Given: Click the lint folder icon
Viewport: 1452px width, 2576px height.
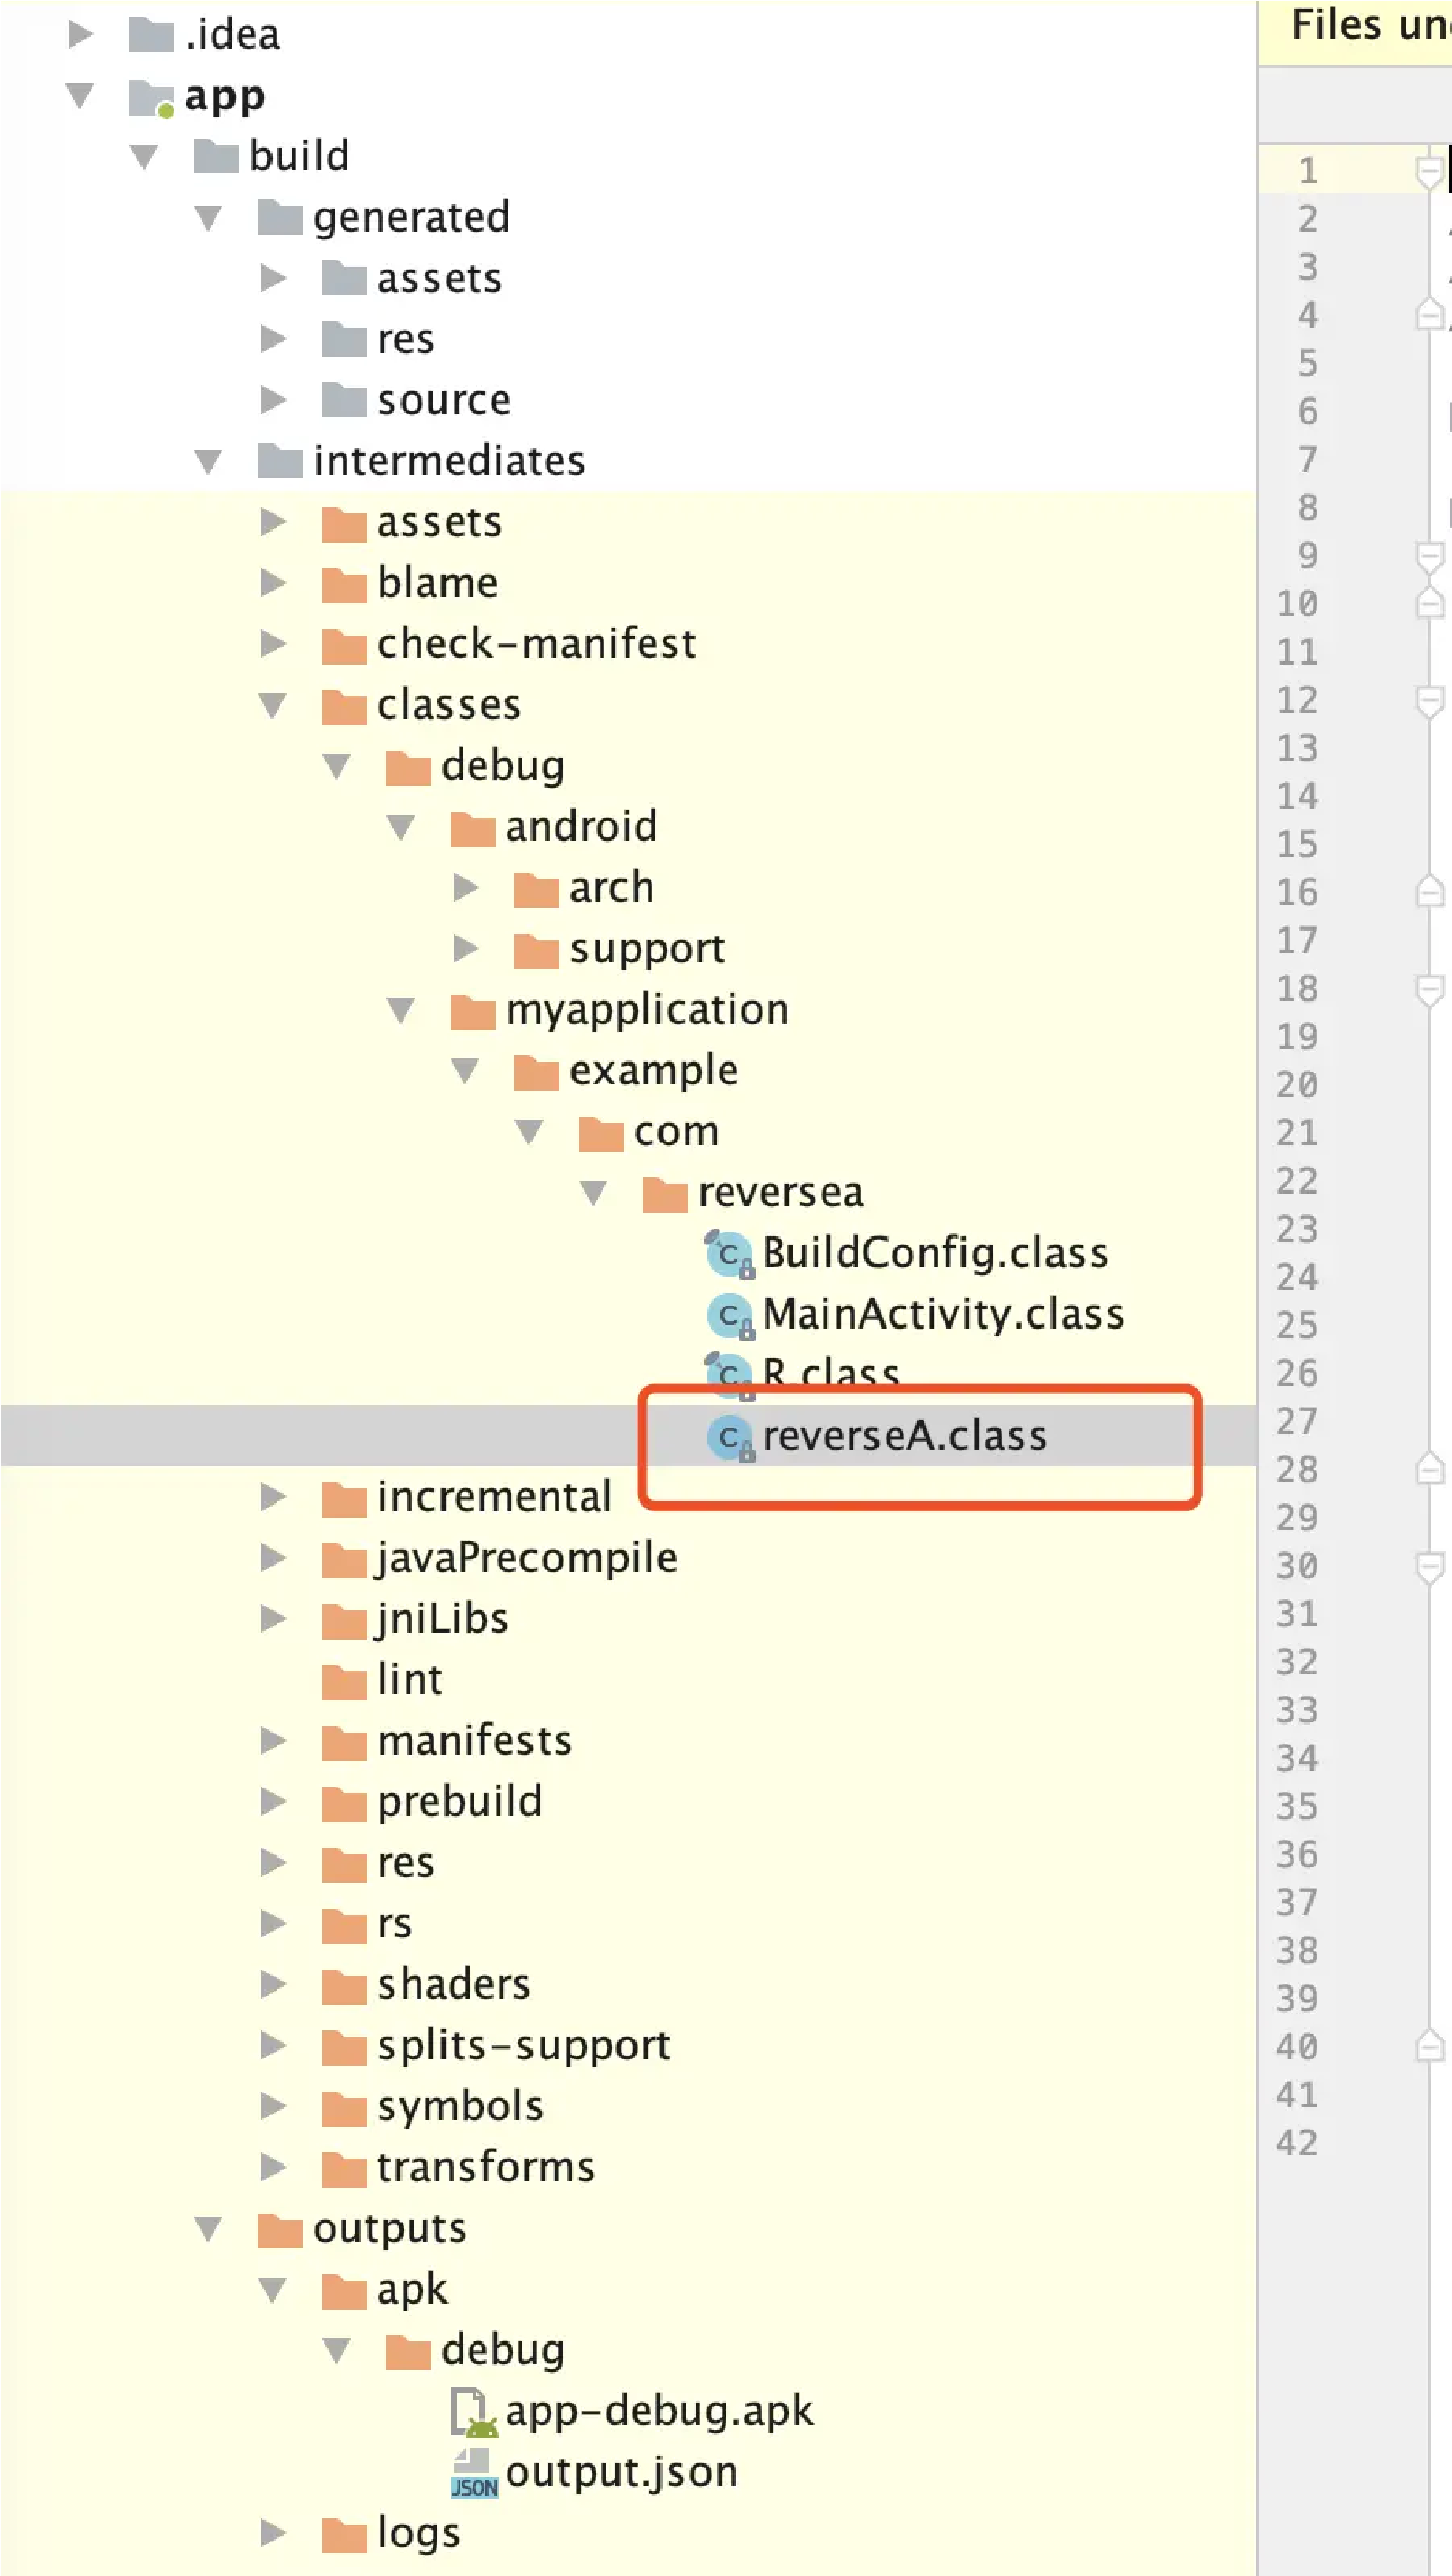Looking at the screenshot, I should pyautogui.click(x=344, y=1680).
